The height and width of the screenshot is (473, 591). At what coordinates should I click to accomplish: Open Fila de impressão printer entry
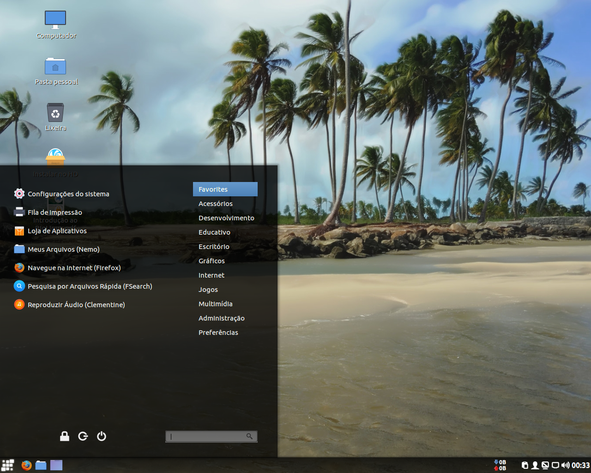[48, 212]
